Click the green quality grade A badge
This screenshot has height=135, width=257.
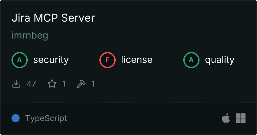pyautogui.click(x=191, y=60)
